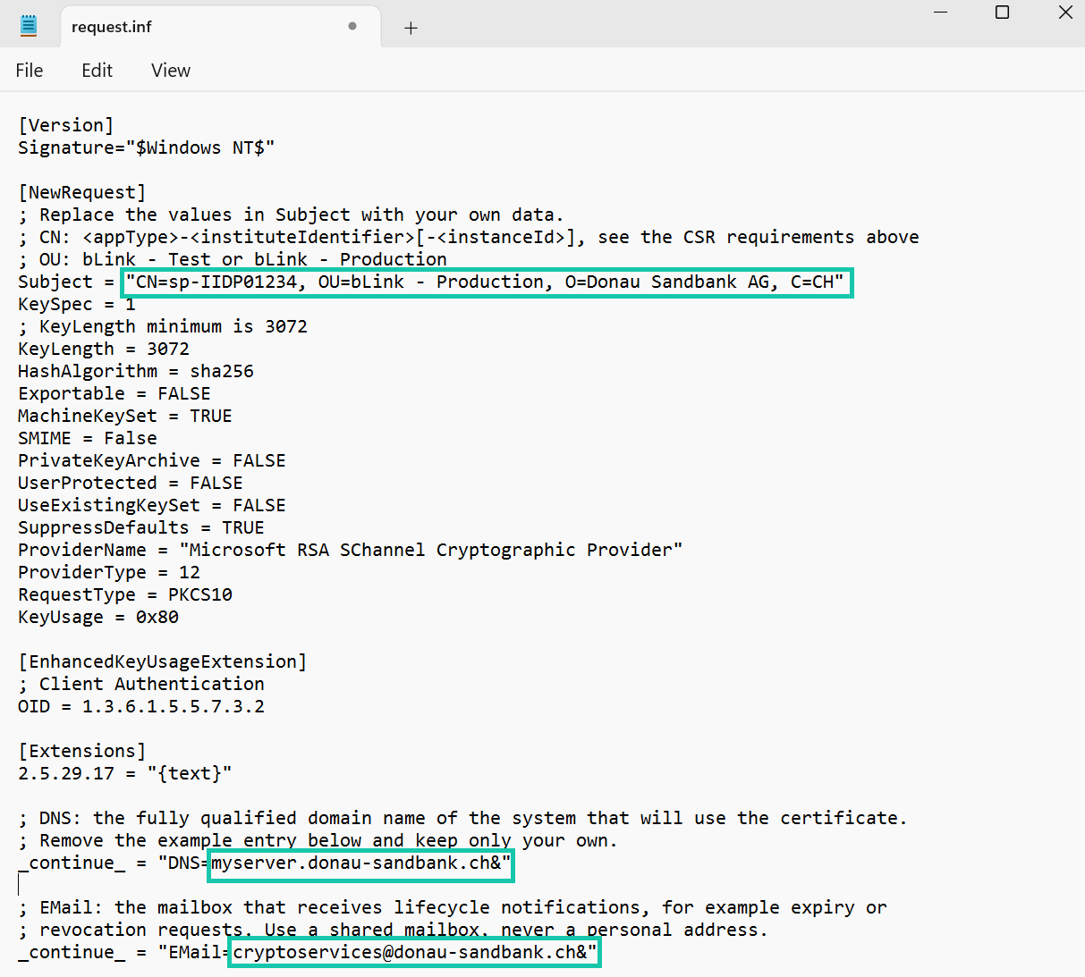
Task: Maximize the Notepad window
Action: point(1003,13)
